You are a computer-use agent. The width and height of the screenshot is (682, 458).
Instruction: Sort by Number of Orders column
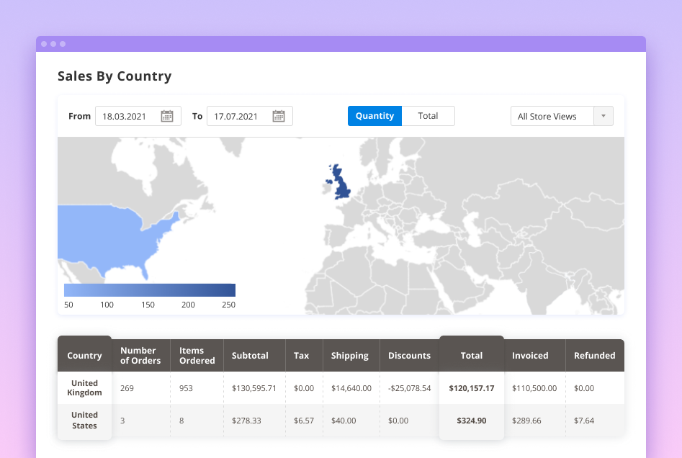[x=140, y=356]
